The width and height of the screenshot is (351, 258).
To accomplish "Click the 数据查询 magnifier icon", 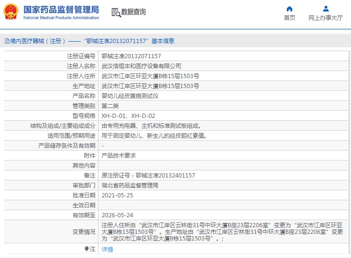I will tap(115, 12).
